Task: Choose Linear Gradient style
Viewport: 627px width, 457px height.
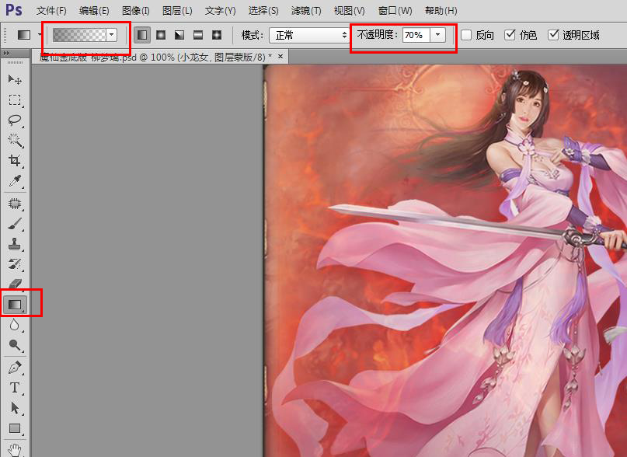Action: [142, 35]
